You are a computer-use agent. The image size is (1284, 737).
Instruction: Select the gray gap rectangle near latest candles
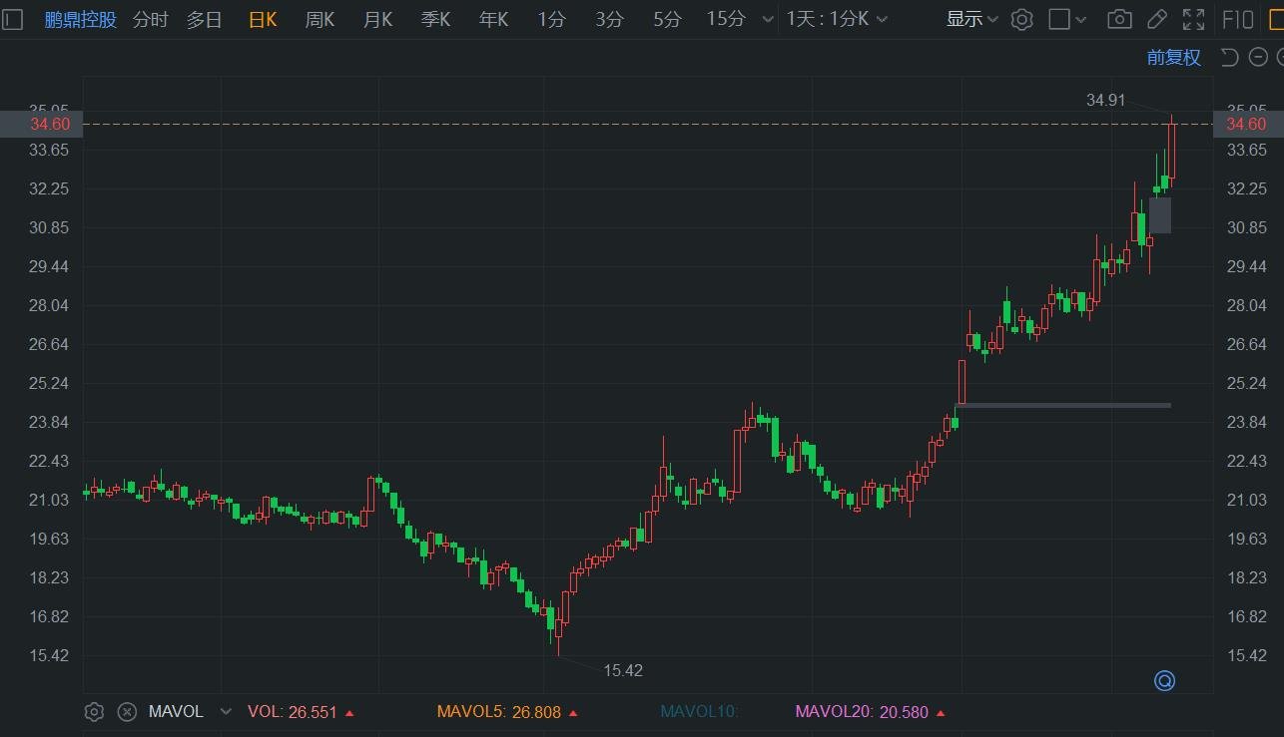coord(1160,215)
